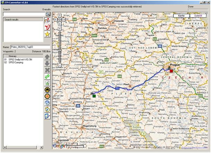The height and width of the screenshot is (153, 211).
Task: Click the Regensburg city label on map
Action: click(90, 126)
